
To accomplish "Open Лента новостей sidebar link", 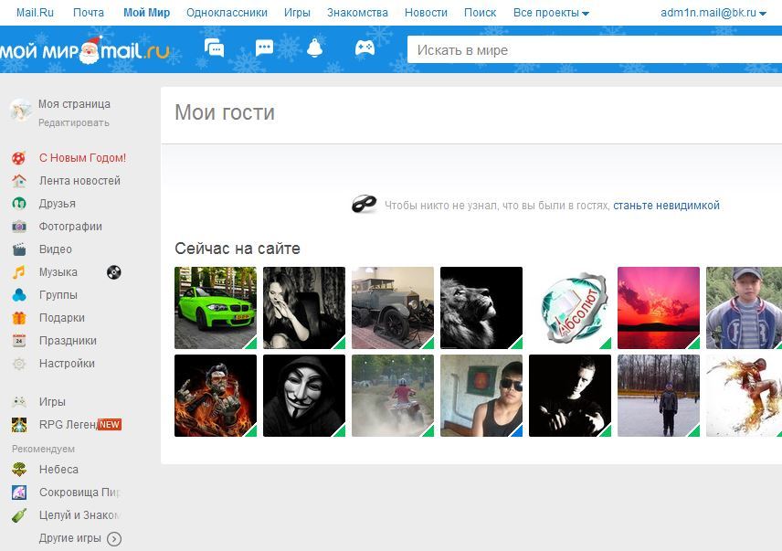I will tap(79, 181).
